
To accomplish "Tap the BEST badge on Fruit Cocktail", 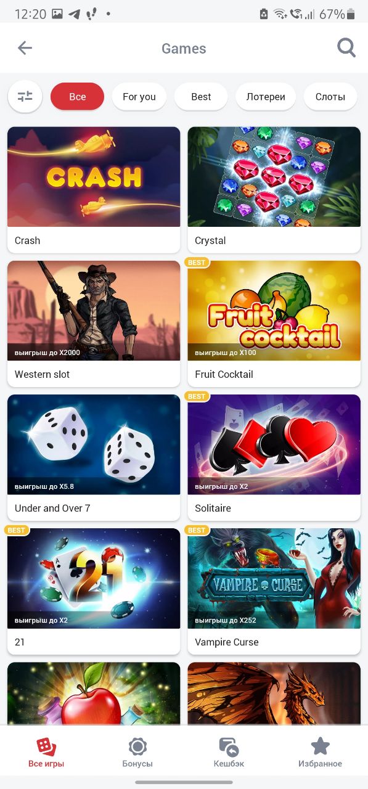I will point(197,263).
